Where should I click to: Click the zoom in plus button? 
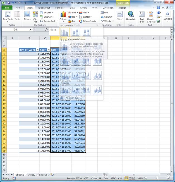(x=167, y=178)
